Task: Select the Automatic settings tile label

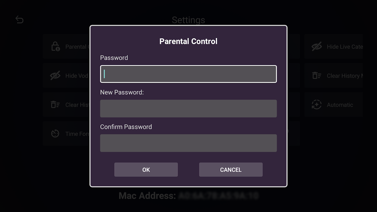Action: (340, 105)
